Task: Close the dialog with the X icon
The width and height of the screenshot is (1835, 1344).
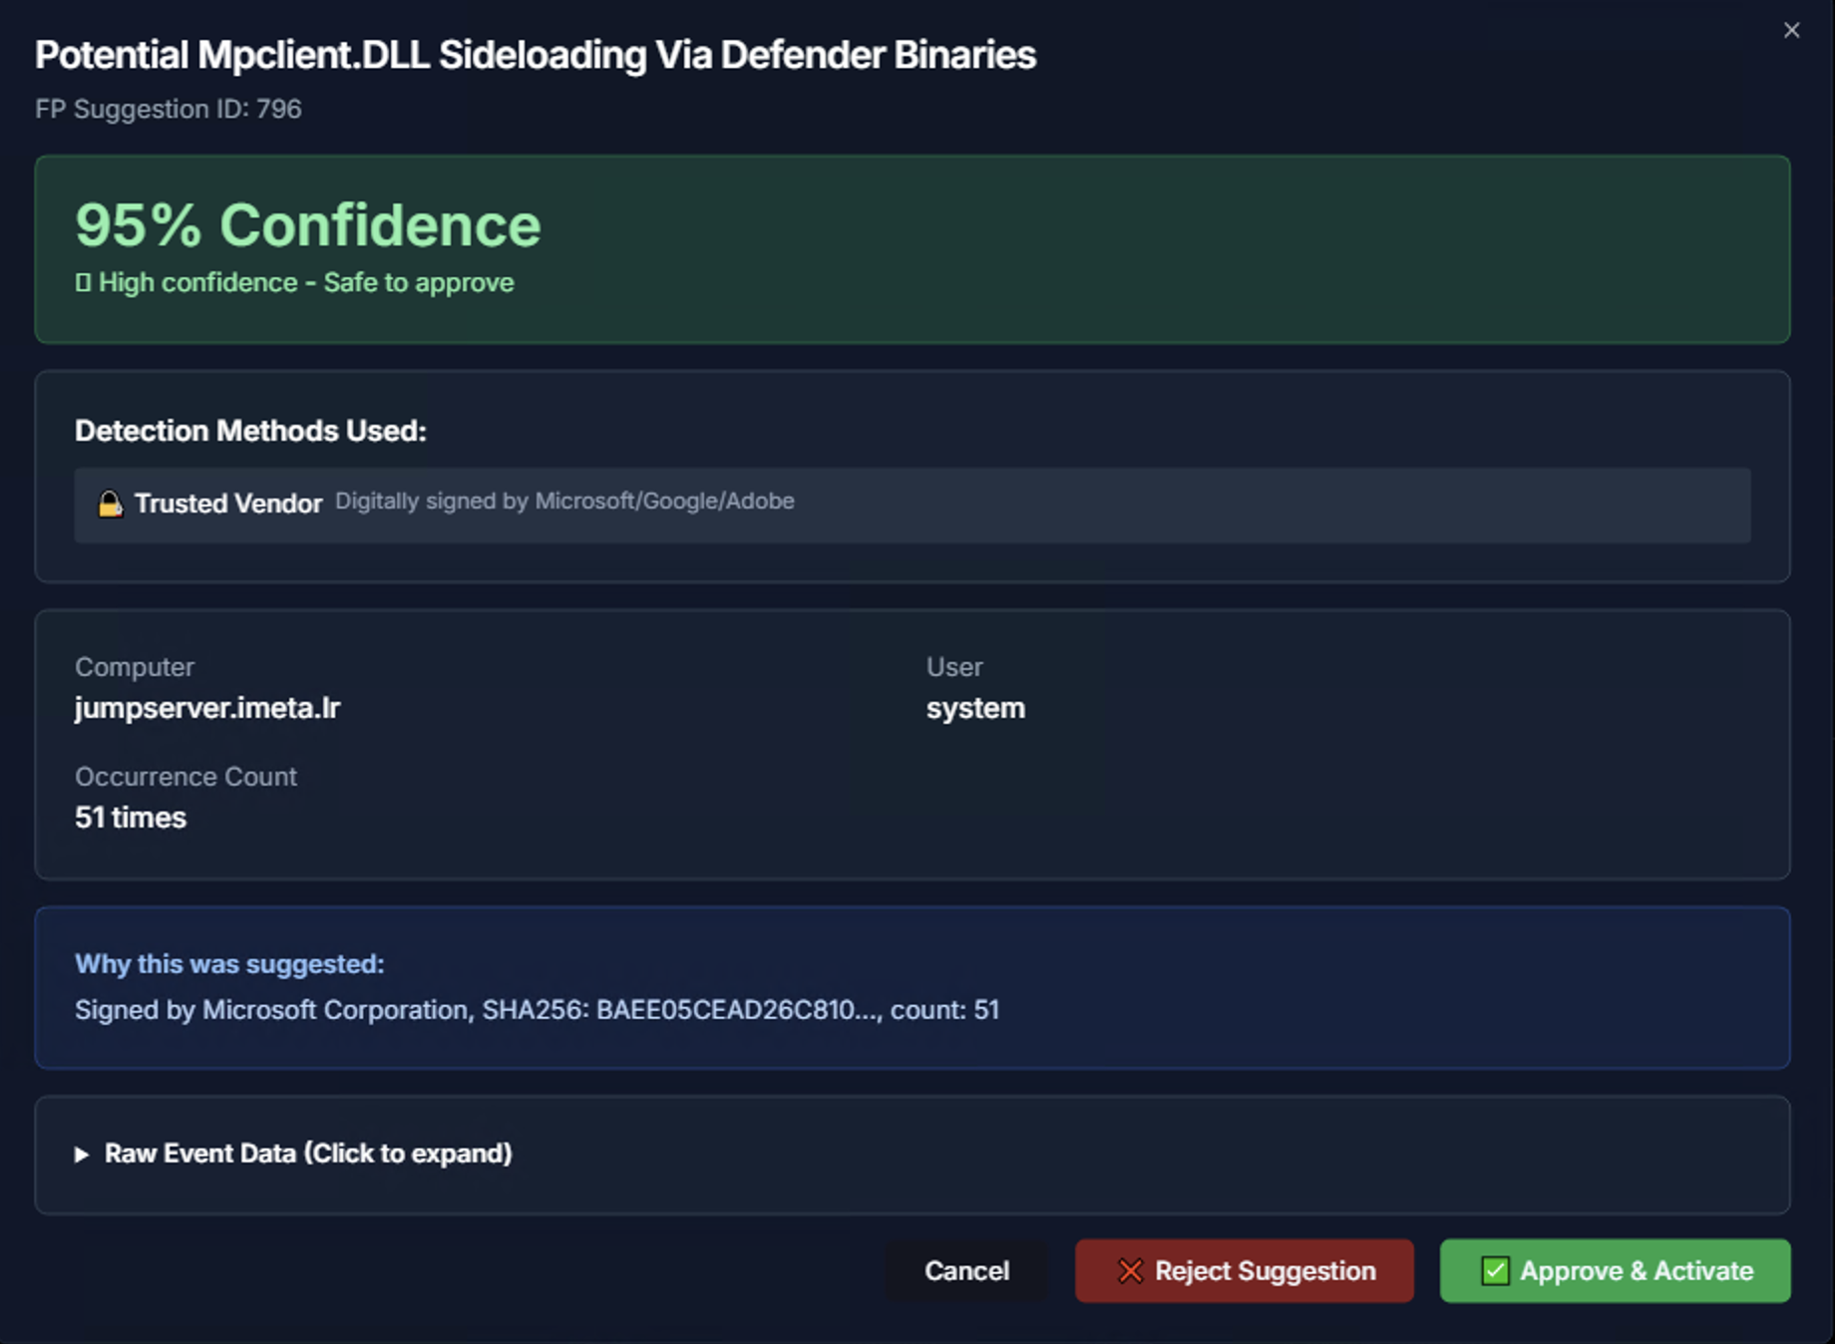Action: pyautogui.click(x=1791, y=30)
